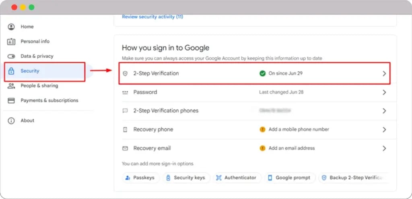Open Review security activity link
Viewport: 412px width, 199px height.
tap(152, 17)
